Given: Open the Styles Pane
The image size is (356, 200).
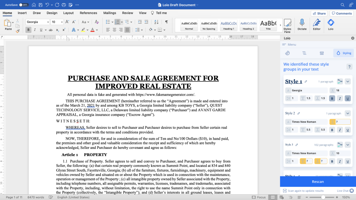Looking at the screenshot, I should point(287,24).
